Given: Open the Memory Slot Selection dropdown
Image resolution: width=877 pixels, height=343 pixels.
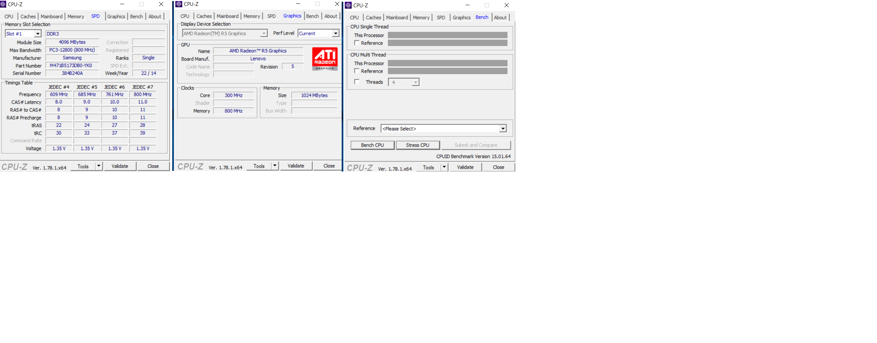Looking at the screenshot, I should [x=38, y=34].
